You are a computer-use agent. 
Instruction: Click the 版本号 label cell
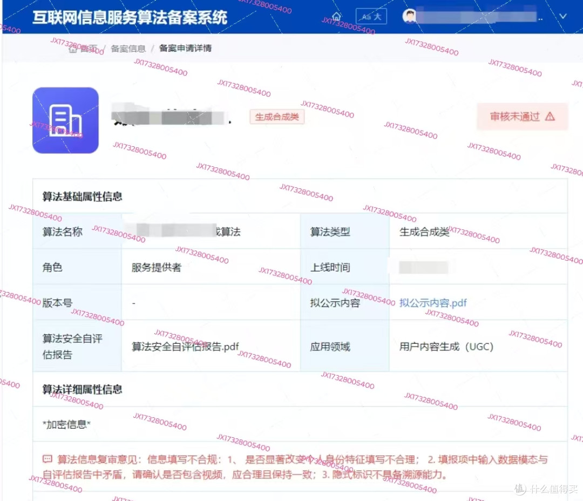pos(77,302)
